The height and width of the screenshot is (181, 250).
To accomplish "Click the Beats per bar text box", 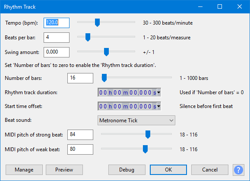I will tap(57, 38).
